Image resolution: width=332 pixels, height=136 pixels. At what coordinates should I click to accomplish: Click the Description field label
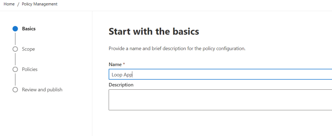tap(121, 85)
